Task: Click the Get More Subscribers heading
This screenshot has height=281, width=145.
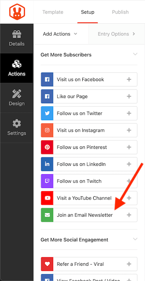Action: (x=66, y=55)
